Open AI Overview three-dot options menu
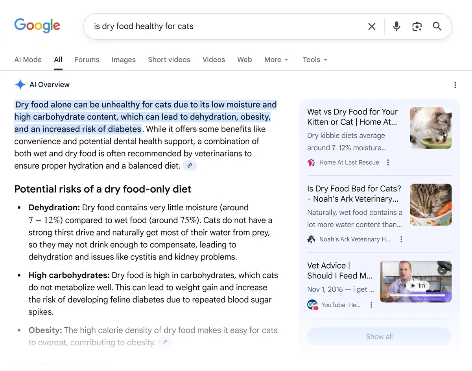This screenshot has height=371, width=472. (x=455, y=85)
